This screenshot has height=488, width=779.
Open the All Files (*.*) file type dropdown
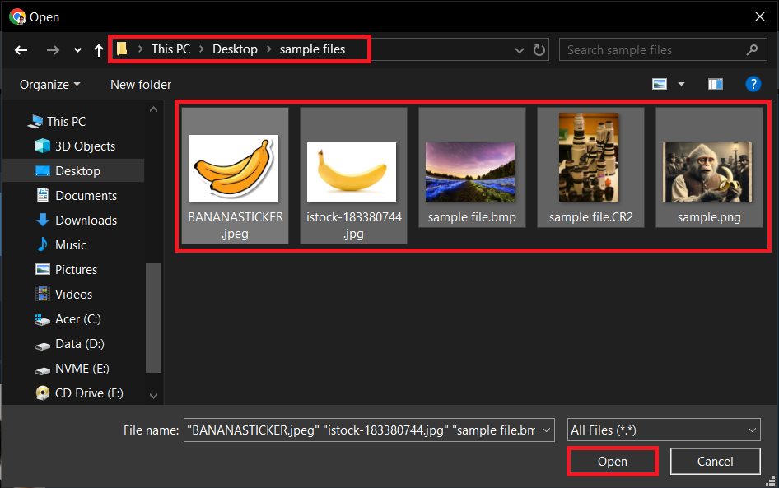(x=750, y=430)
